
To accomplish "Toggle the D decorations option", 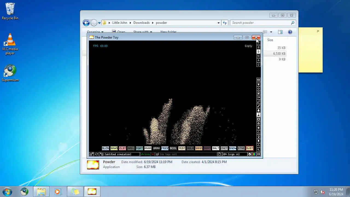I will point(258,52).
